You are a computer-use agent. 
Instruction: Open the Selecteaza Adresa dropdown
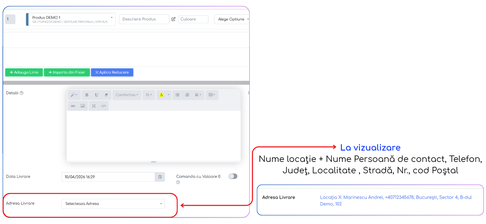113,204
